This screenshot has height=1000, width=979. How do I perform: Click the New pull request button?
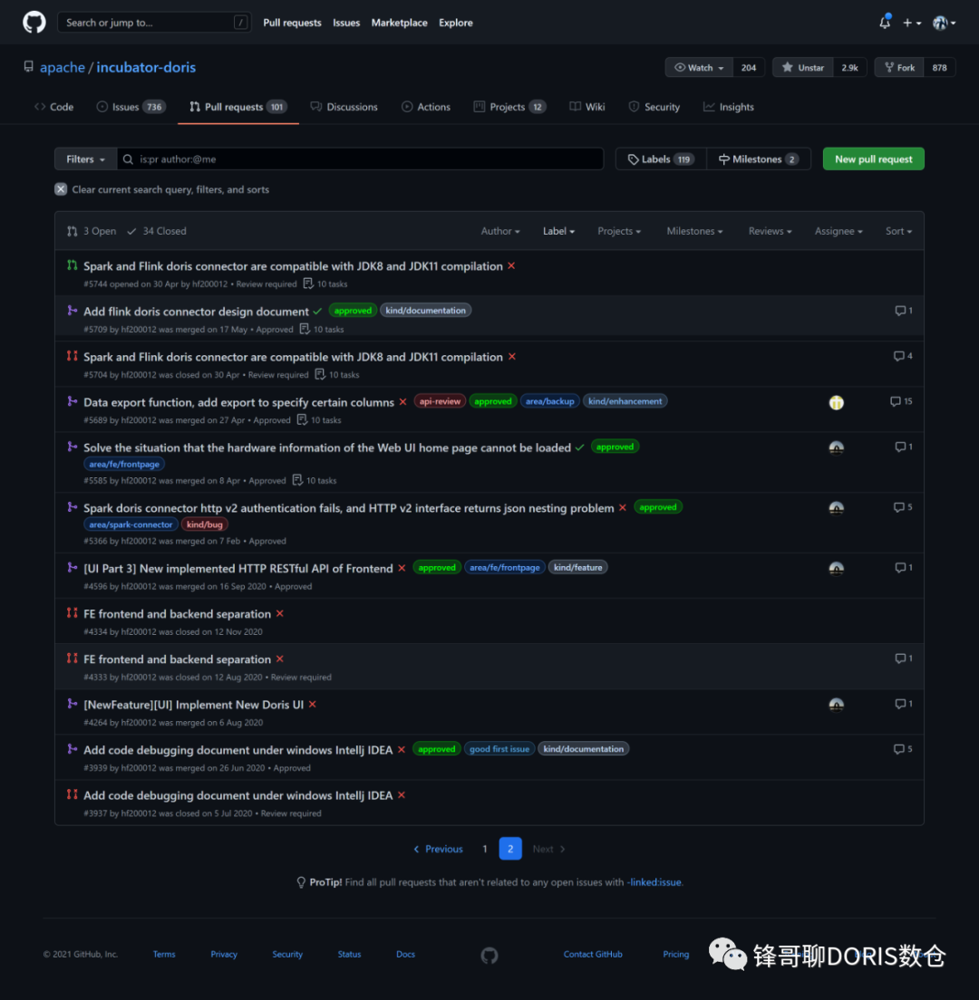[x=873, y=159]
